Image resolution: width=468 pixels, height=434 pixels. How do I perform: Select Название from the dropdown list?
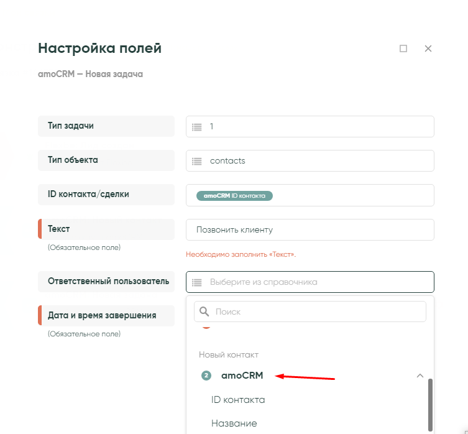click(x=234, y=423)
